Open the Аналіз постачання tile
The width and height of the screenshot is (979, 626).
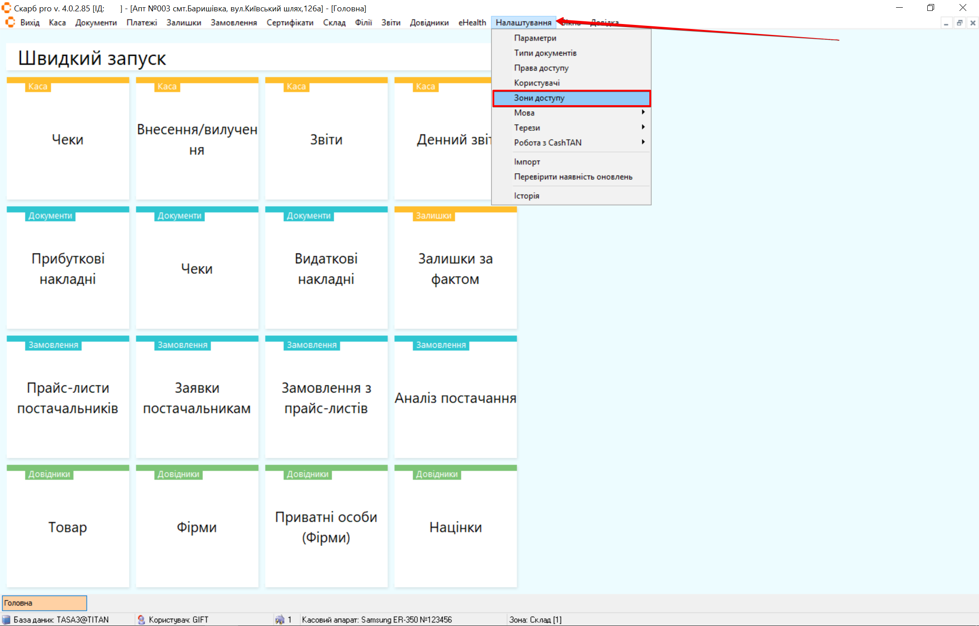pos(455,398)
